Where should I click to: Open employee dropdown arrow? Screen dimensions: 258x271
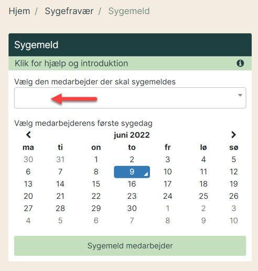point(240,95)
